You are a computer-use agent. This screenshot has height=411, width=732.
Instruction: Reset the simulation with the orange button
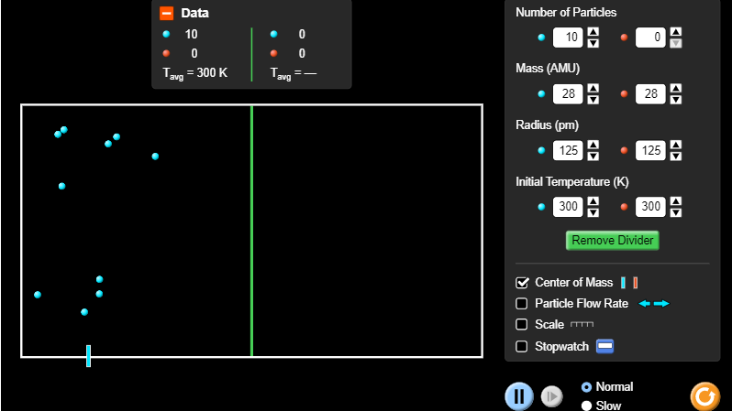(704, 395)
